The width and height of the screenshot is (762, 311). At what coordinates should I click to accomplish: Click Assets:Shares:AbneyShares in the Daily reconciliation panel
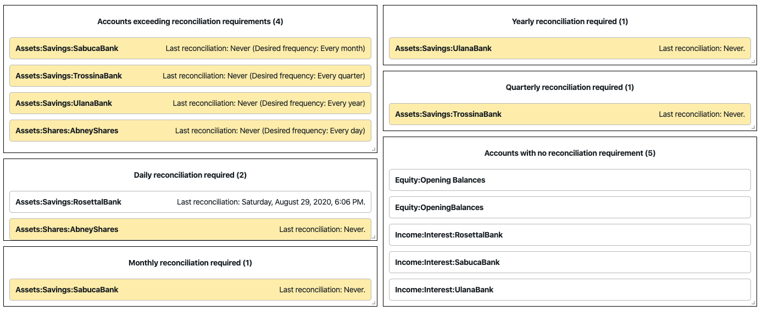point(190,229)
